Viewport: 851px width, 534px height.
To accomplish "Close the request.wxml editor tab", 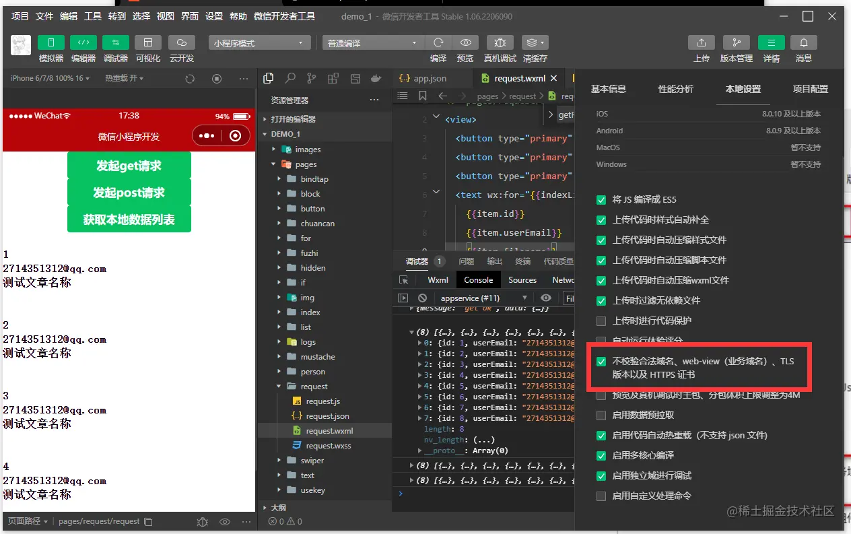I will click(554, 79).
